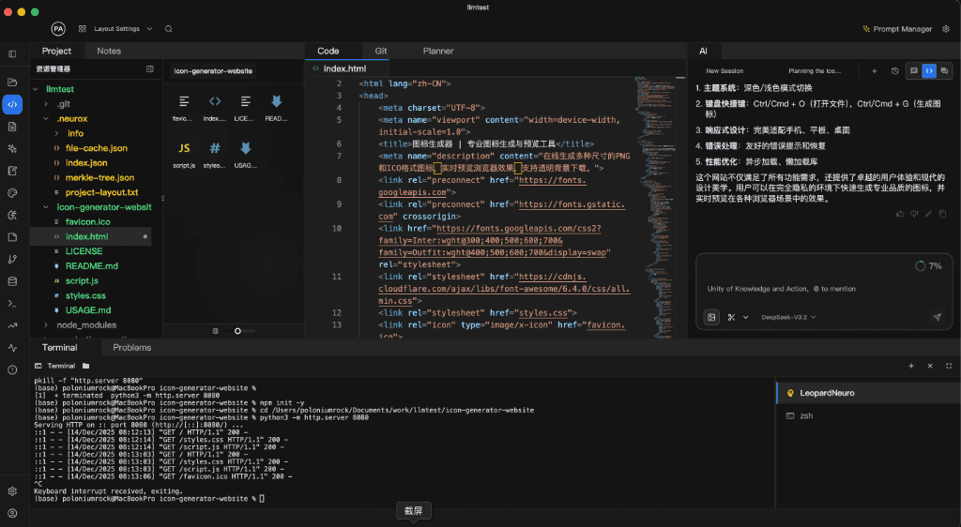Attach an image to AI prompt
This screenshot has height=527, width=961.
point(711,317)
